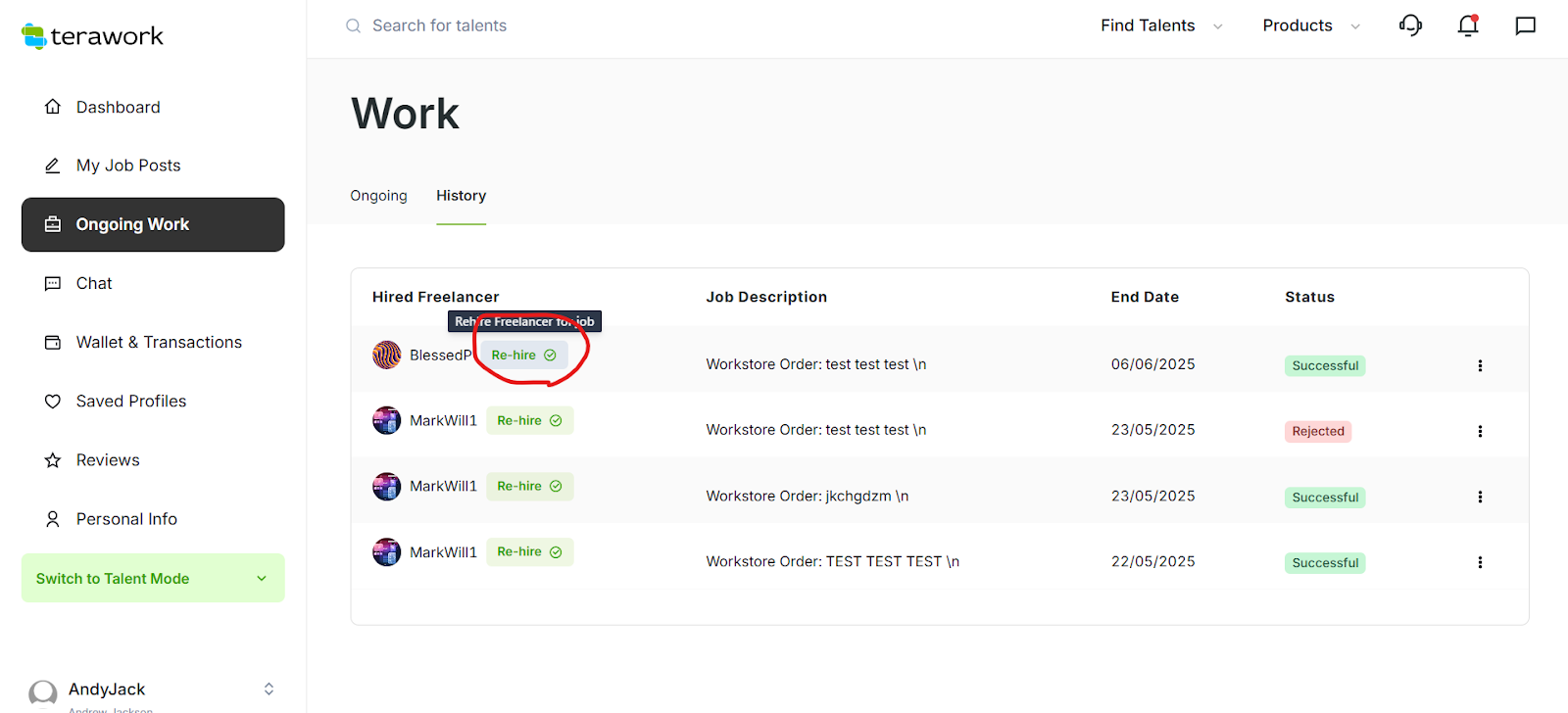Expand the AndyJack account switcher
1568x713 pixels.
269,689
